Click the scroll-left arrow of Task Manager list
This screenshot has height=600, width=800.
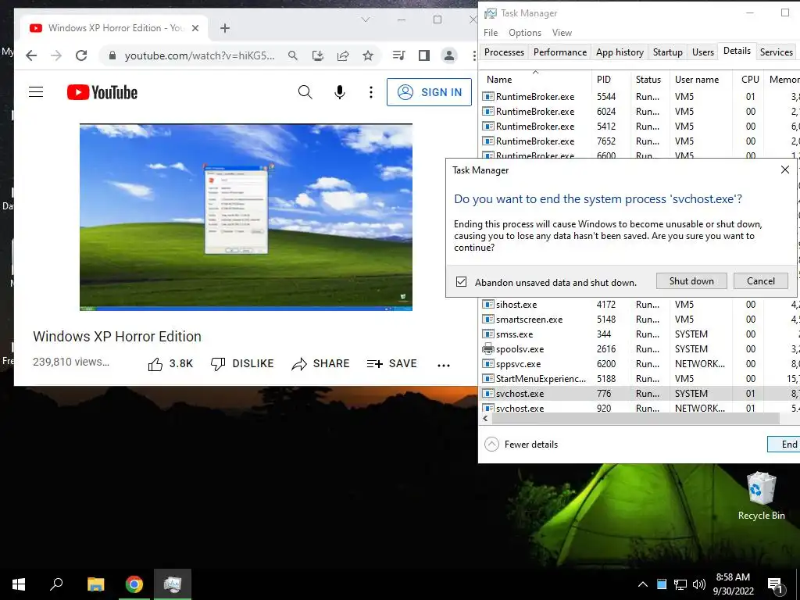tap(485, 419)
